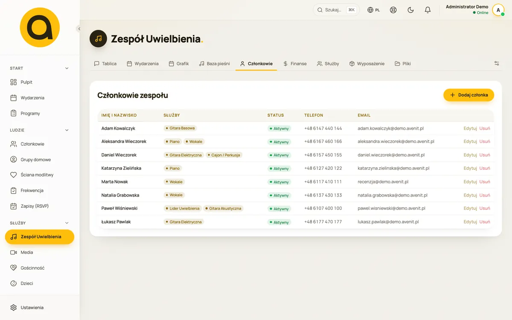Switch to the Wyposażenie tab
The image size is (512, 320).
pos(367,64)
